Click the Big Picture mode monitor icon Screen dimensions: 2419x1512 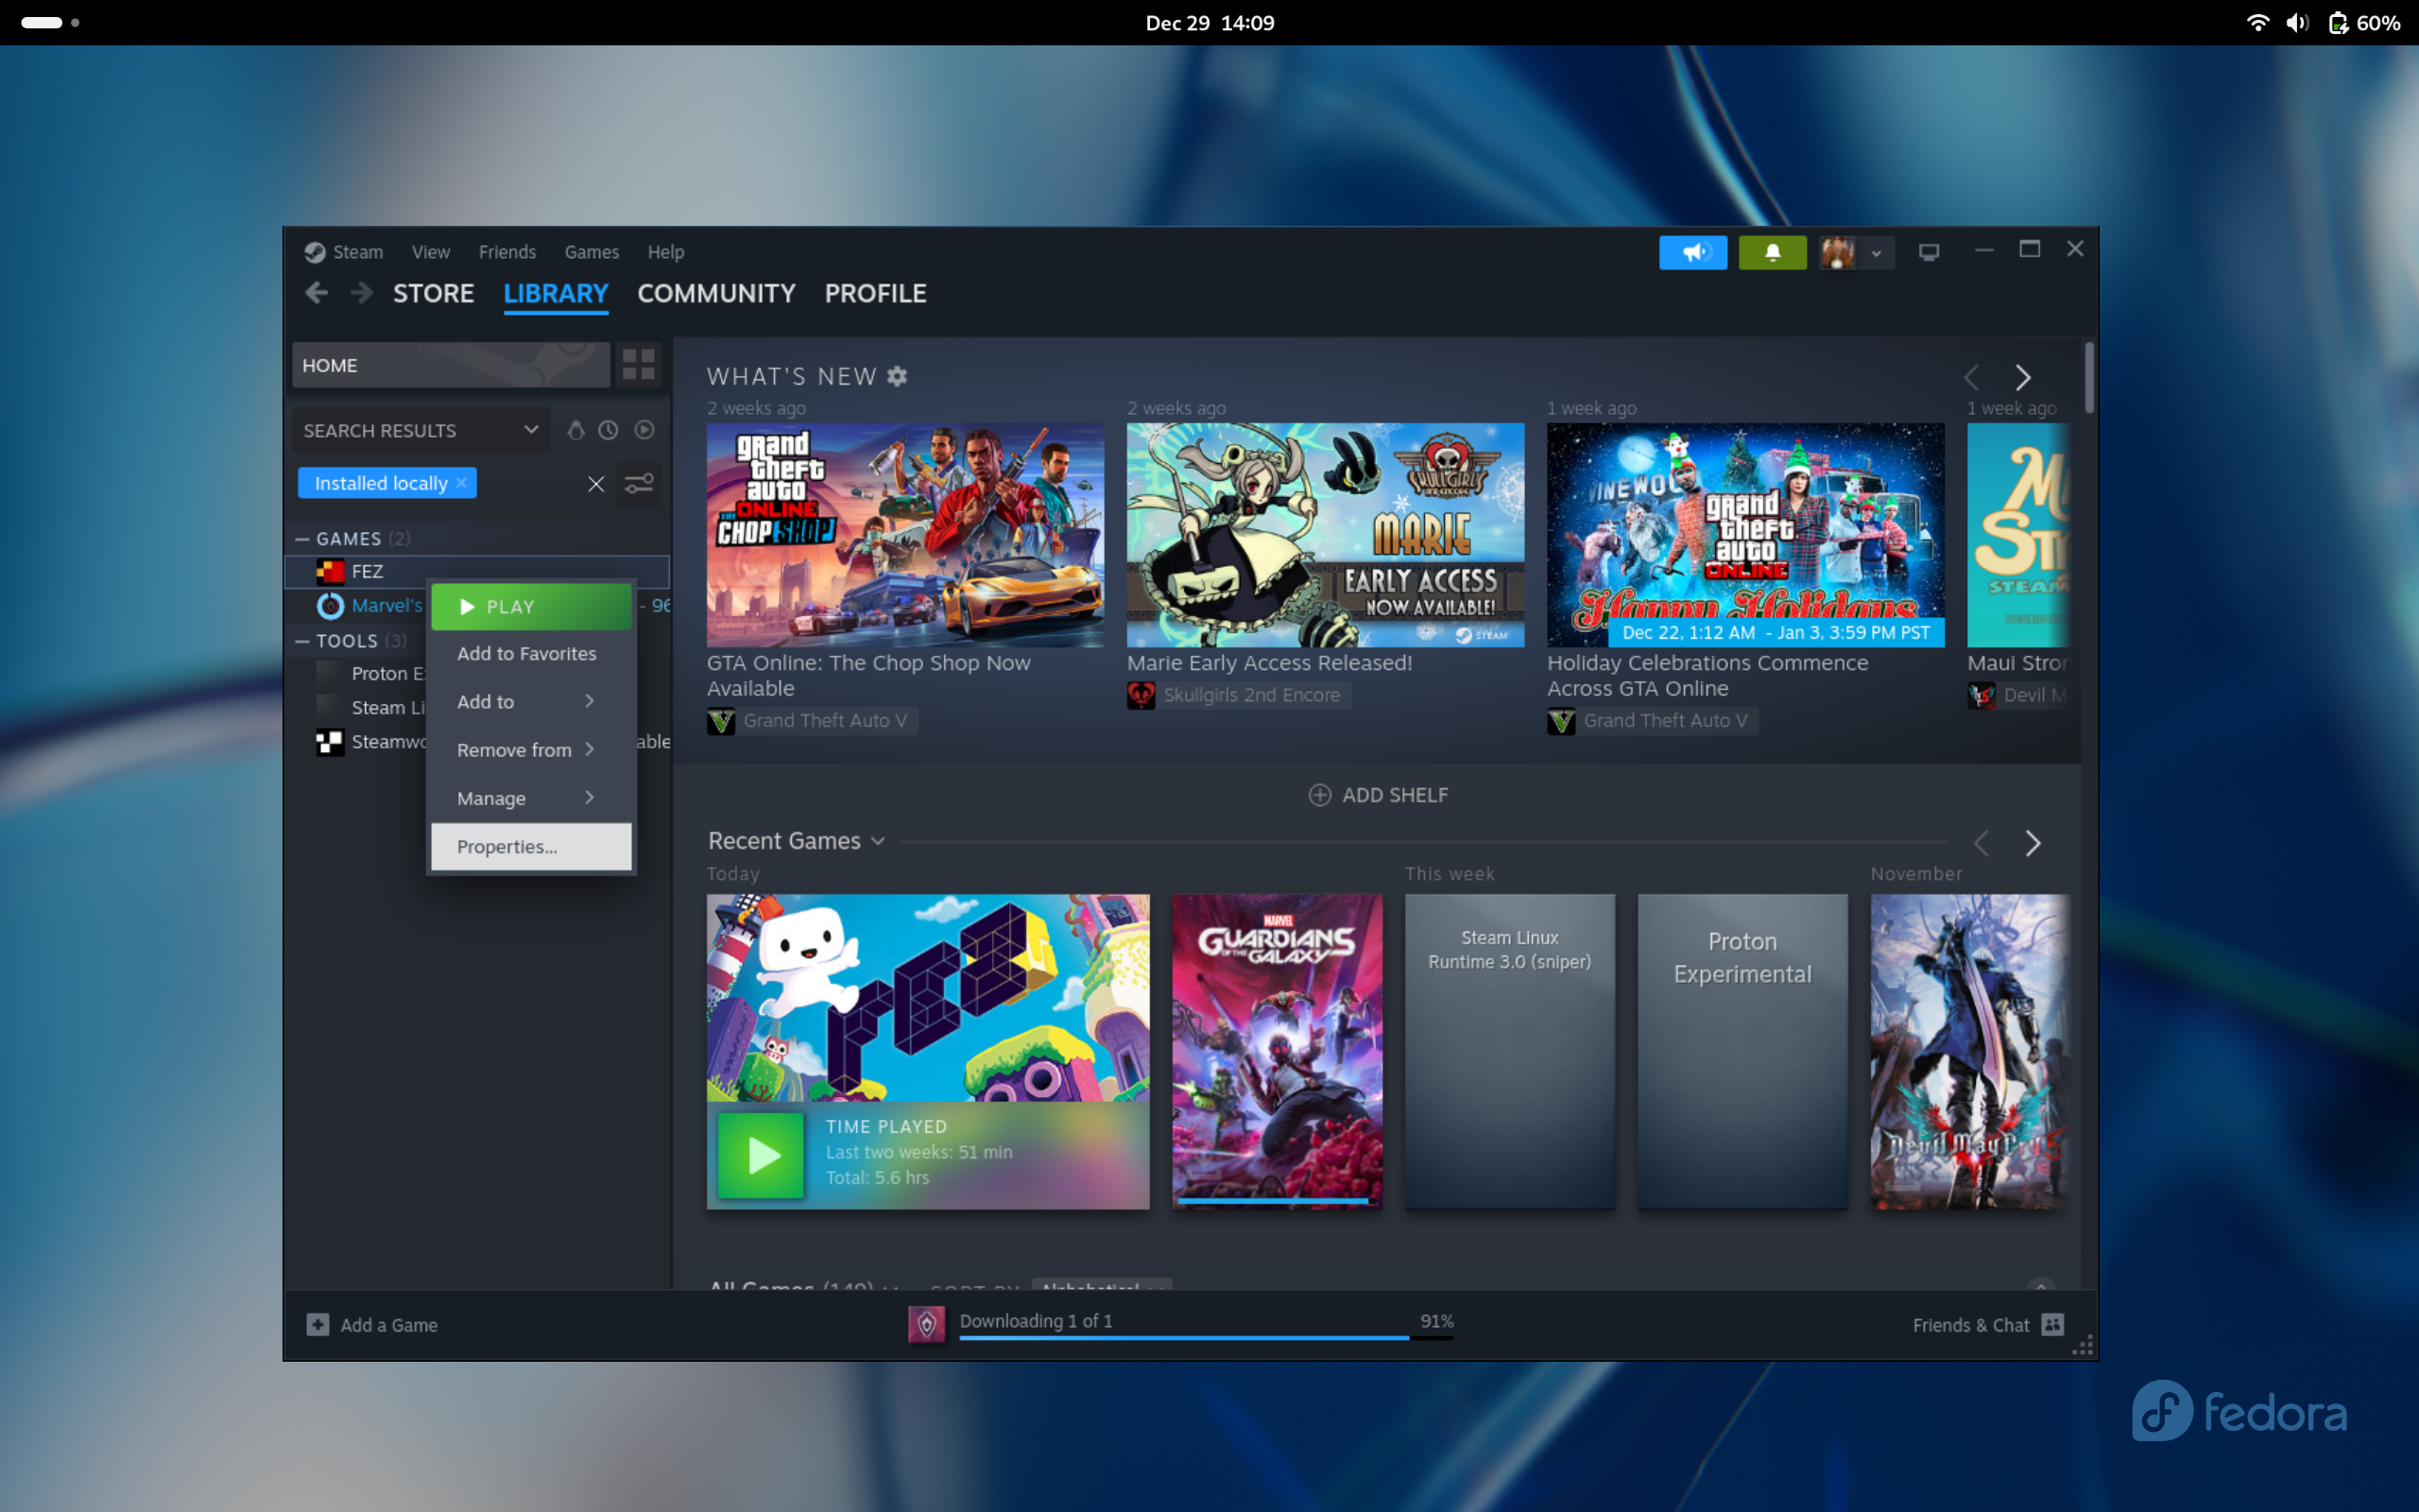point(1929,252)
